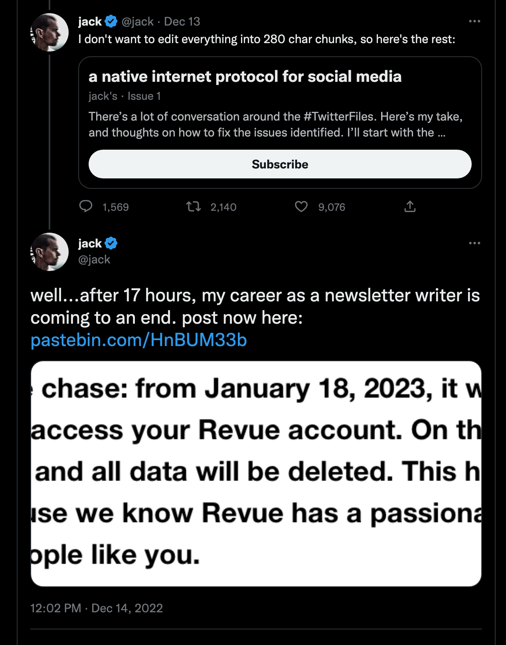This screenshot has width=506, height=645.
Task: Click the verified badge on the second tweet
Action: tap(111, 243)
